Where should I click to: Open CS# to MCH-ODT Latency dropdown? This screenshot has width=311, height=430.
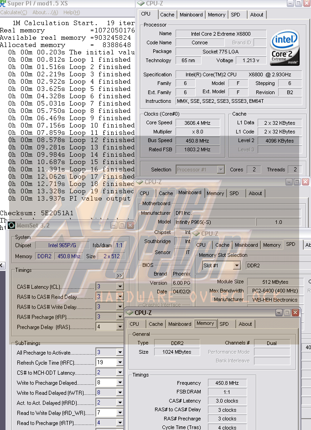tap(120, 372)
